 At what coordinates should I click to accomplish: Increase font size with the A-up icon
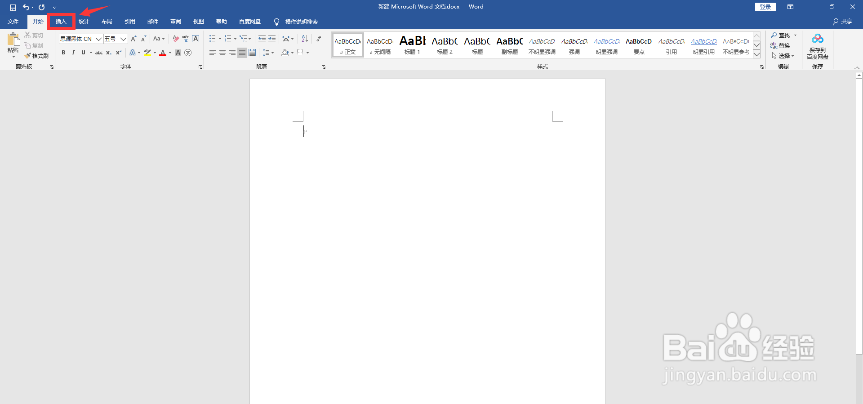pyautogui.click(x=133, y=39)
